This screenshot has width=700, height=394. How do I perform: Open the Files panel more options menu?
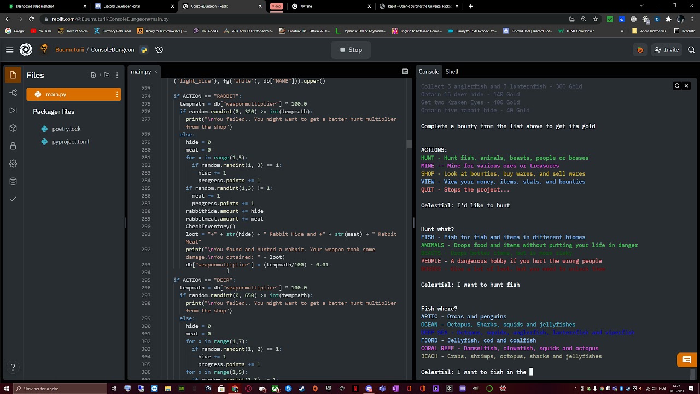point(117,75)
